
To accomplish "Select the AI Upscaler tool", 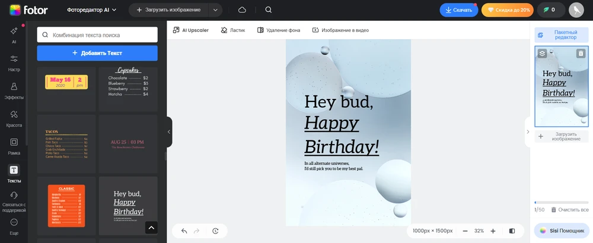I will pyautogui.click(x=191, y=30).
